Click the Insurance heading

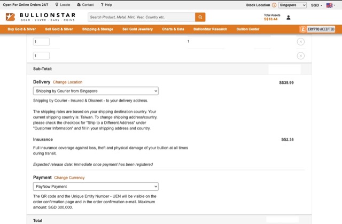pos(43,140)
